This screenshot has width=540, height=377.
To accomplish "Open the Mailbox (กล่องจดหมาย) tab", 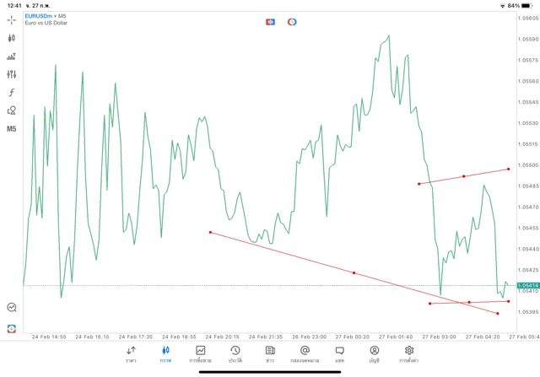I will pos(305,353).
